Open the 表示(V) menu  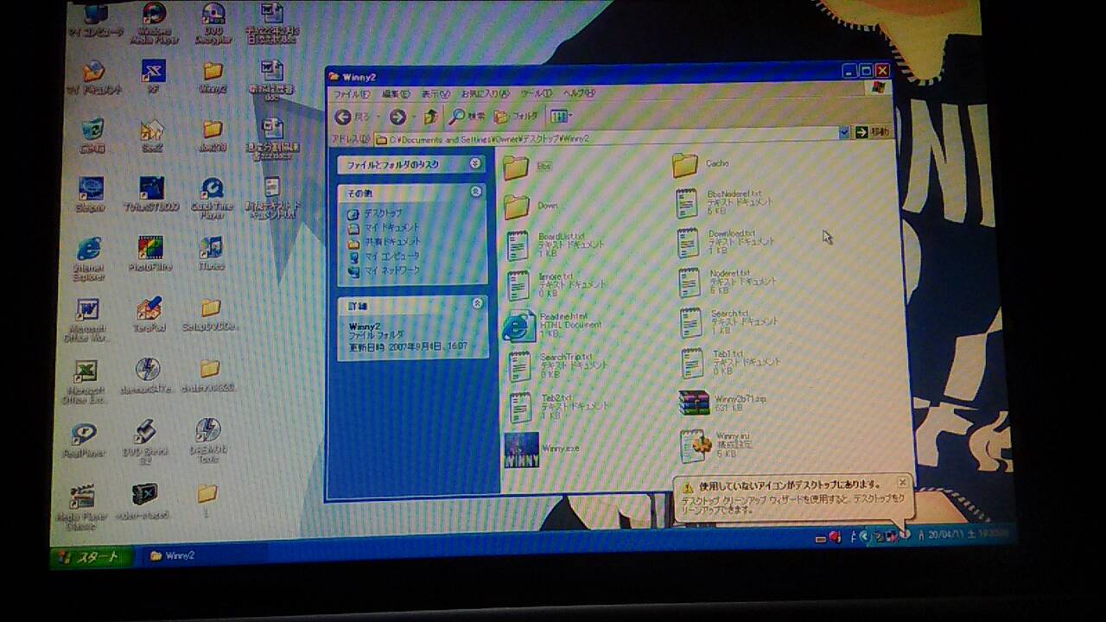click(435, 93)
